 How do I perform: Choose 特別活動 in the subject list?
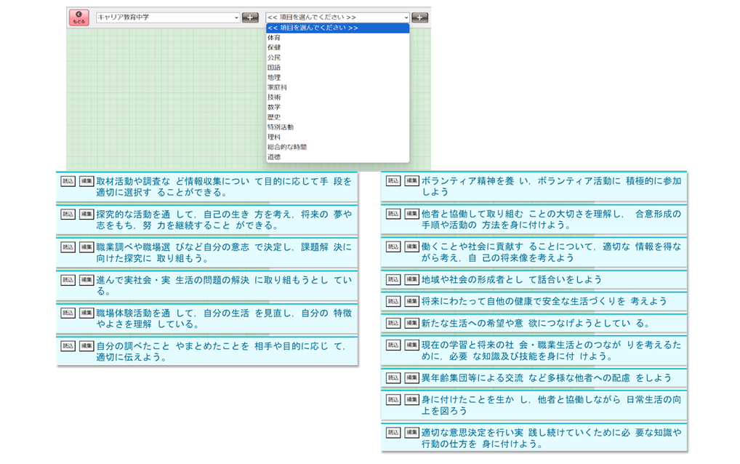[281, 127]
